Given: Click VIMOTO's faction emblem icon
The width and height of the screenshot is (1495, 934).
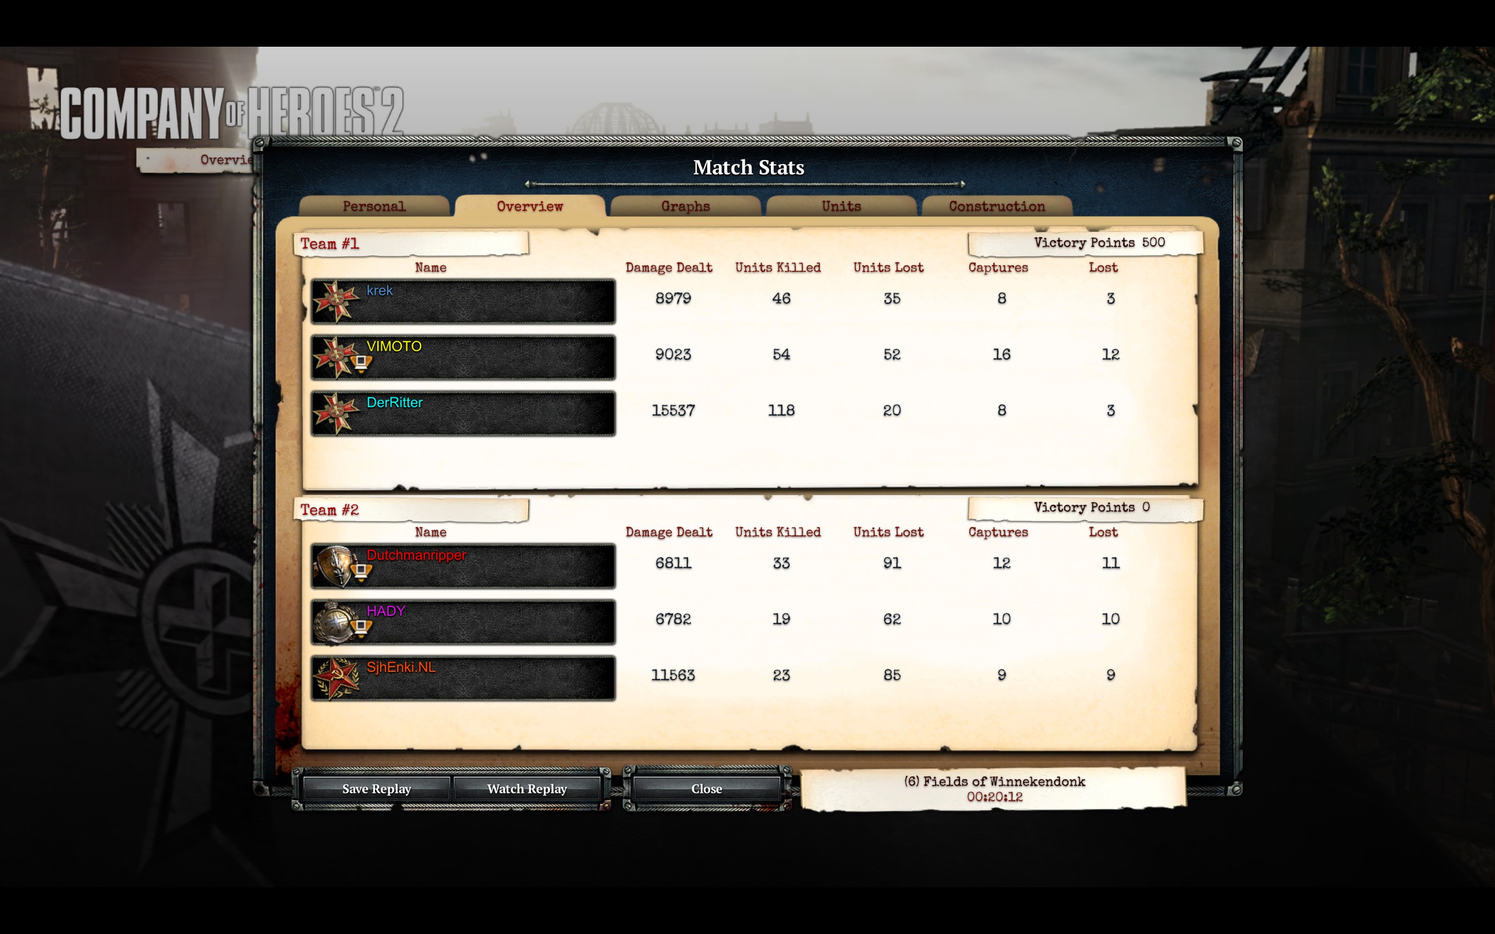Looking at the screenshot, I should [x=334, y=357].
